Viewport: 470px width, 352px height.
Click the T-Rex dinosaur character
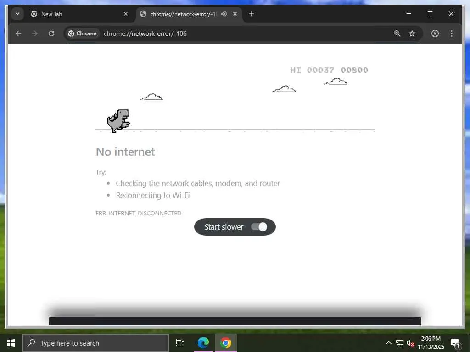coord(118,121)
